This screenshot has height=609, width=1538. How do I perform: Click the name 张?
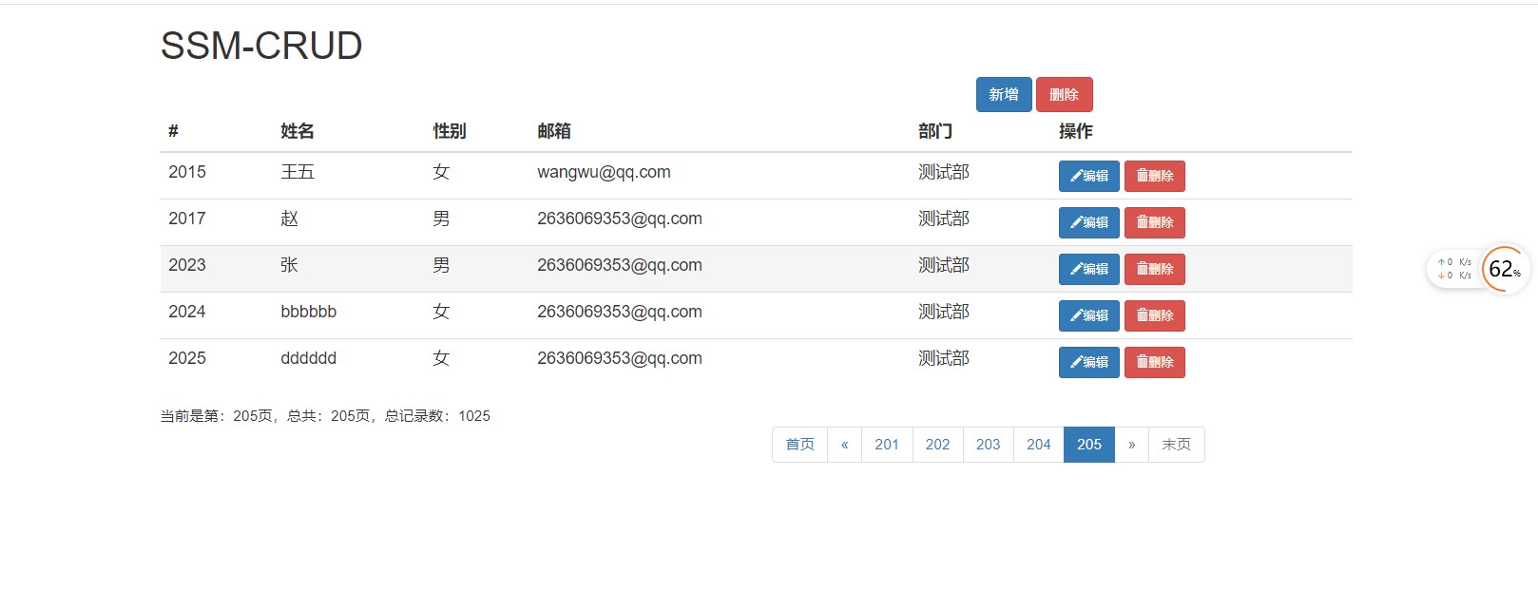[290, 265]
